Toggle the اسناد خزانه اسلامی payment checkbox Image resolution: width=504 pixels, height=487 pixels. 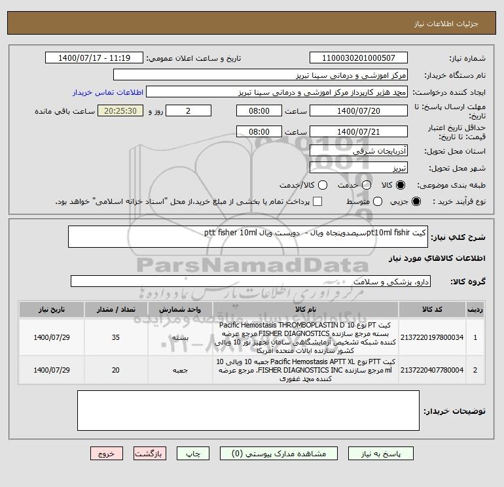pos(317,201)
